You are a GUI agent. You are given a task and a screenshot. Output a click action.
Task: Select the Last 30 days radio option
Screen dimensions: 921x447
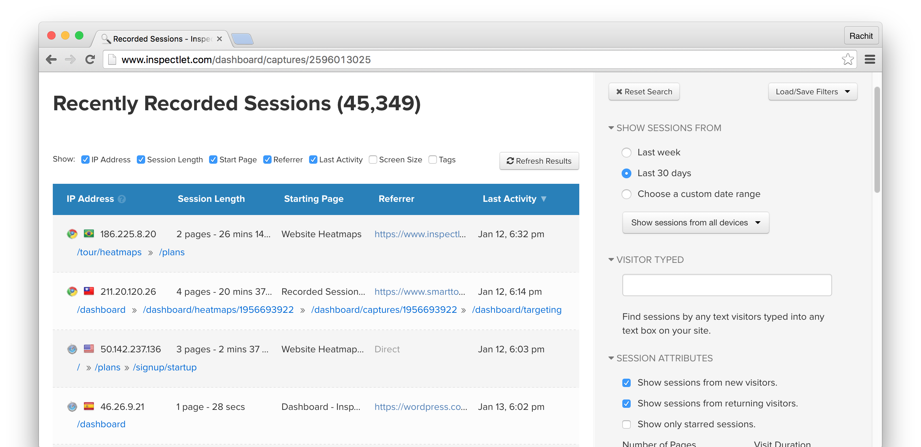[x=627, y=173]
